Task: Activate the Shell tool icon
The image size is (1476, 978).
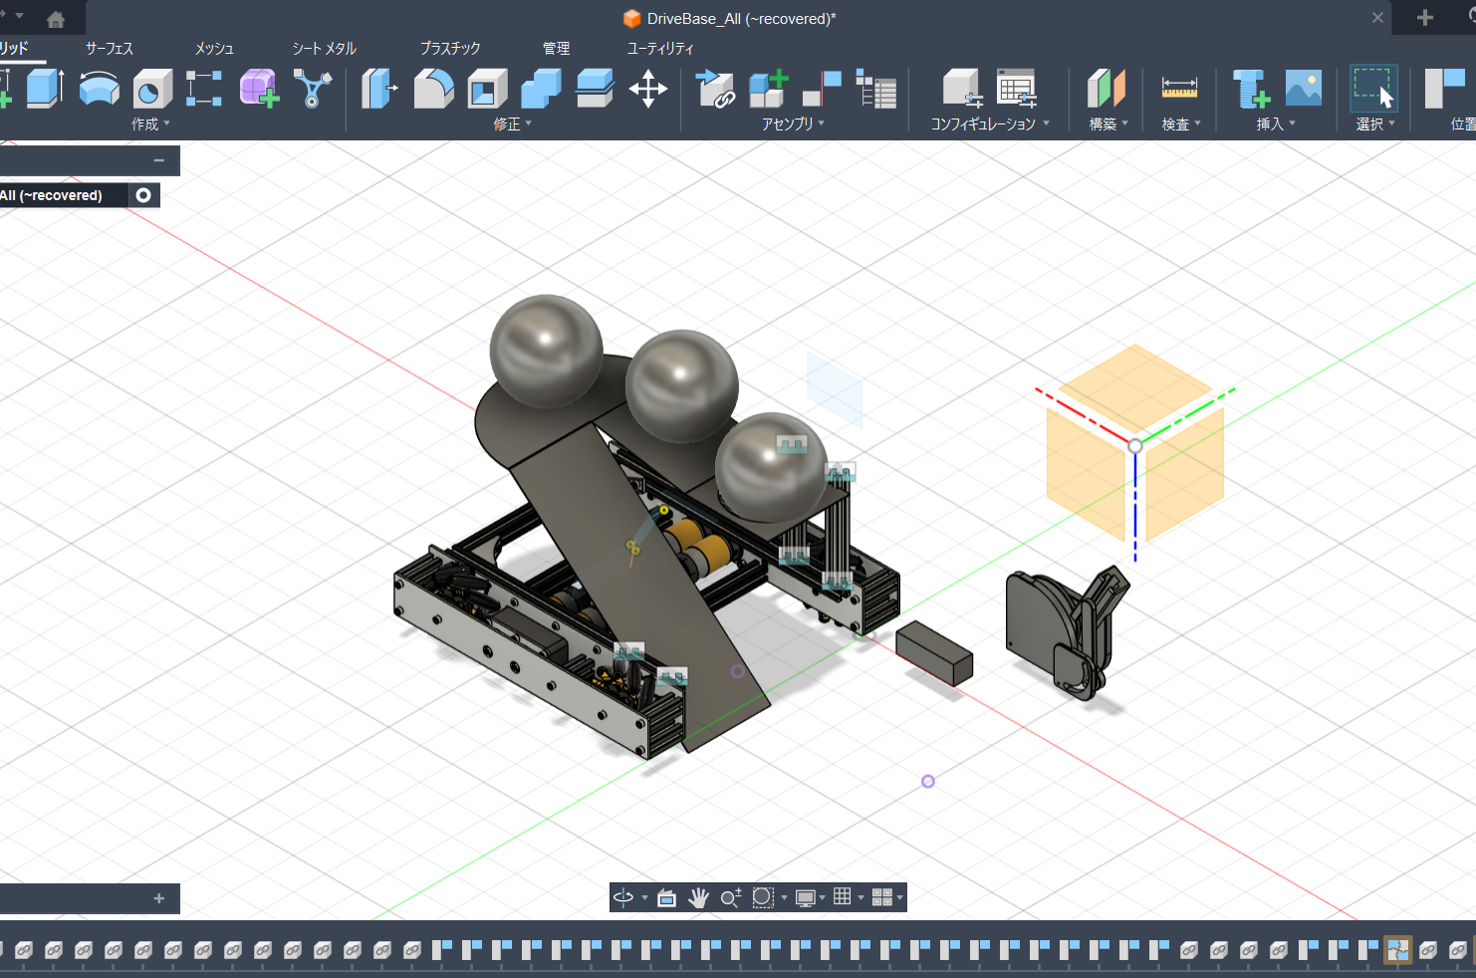Action: [486, 89]
